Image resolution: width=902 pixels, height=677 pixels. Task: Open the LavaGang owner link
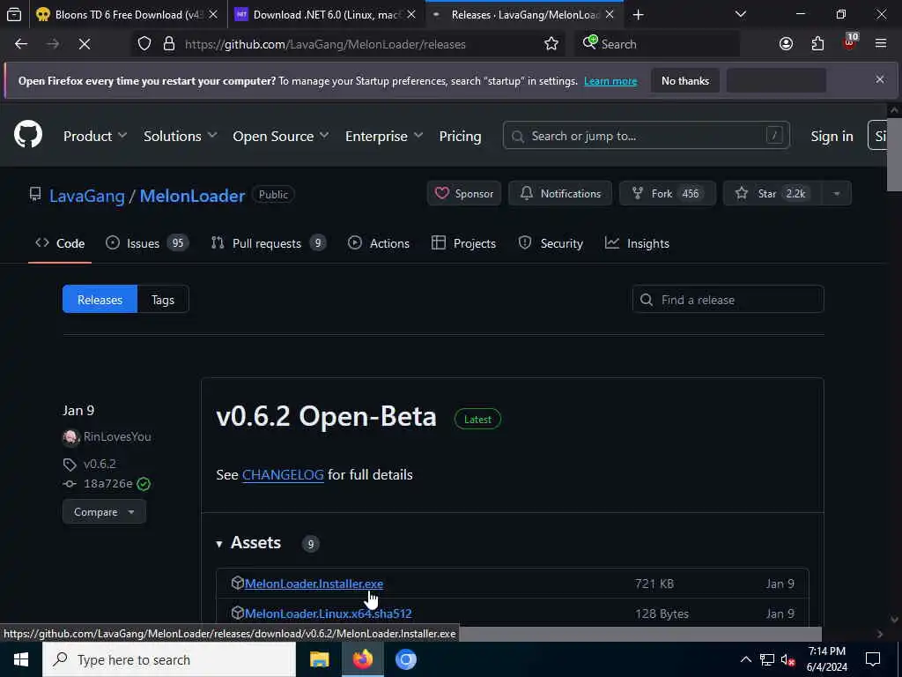pyautogui.click(x=87, y=196)
